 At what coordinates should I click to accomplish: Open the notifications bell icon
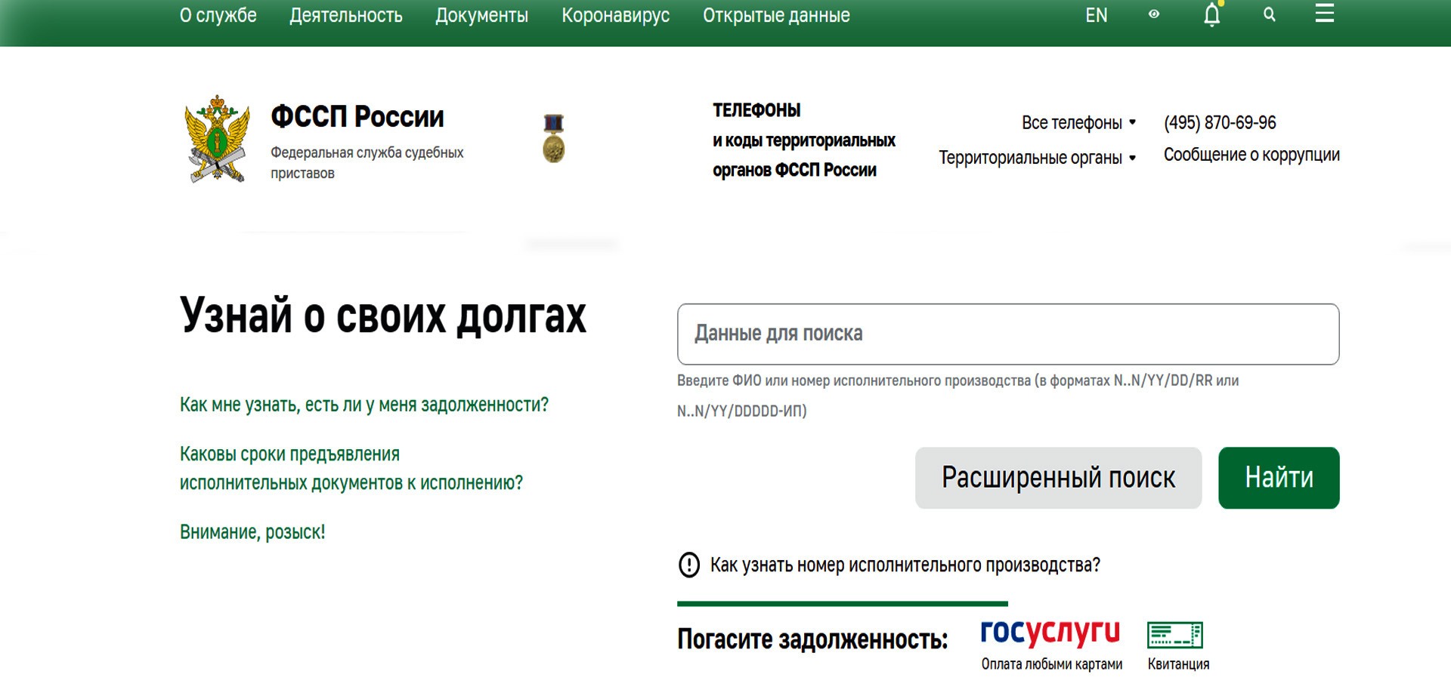pyautogui.click(x=1212, y=14)
